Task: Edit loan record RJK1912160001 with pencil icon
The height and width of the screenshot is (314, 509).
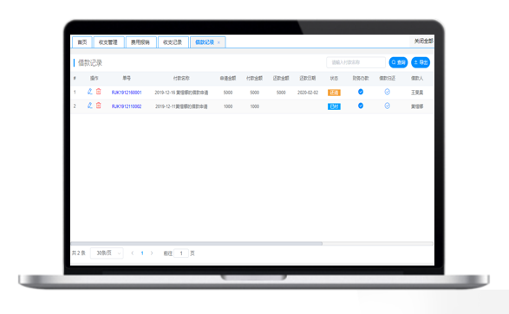Action: [x=90, y=92]
